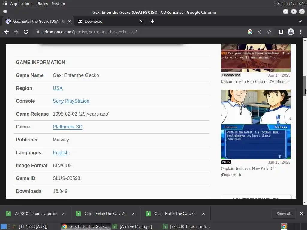Close the Download tab
The width and height of the screenshot is (307, 230).
[141, 21]
